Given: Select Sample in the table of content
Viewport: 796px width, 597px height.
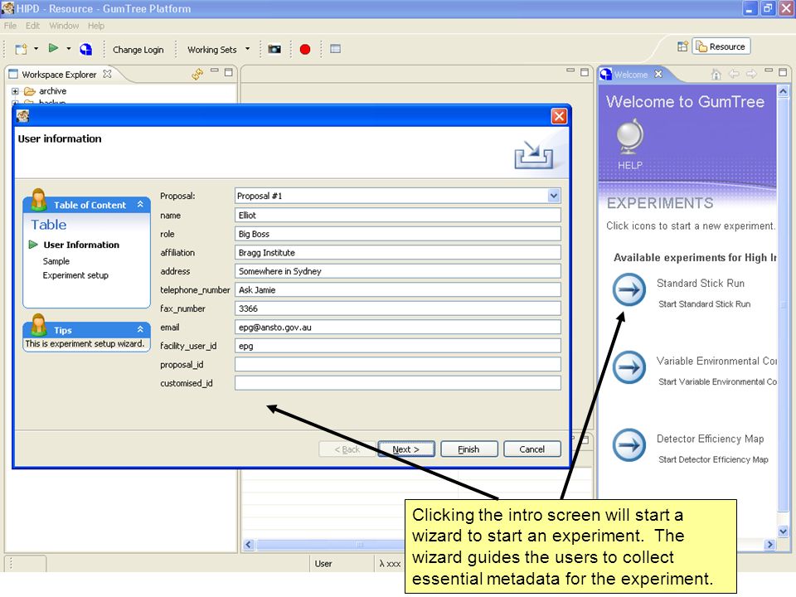Looking at the screenshot, I should coord(56,261).
